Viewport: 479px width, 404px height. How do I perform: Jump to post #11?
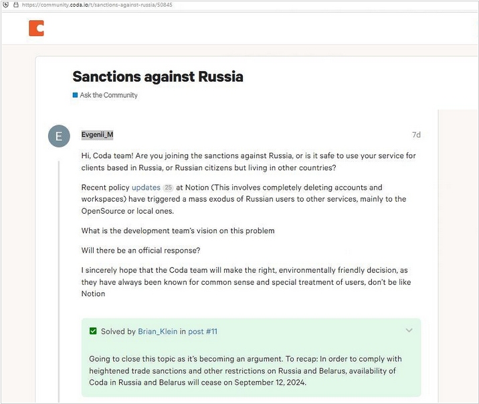pos(203,332)
